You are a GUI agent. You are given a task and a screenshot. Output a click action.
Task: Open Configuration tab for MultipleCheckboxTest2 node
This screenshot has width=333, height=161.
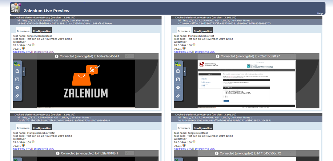(42, 128)
